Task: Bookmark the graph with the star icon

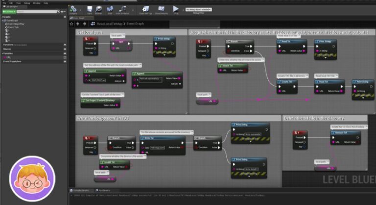Action: tap(71, 24)
